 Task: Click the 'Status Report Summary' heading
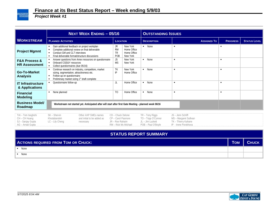point(139,134)
